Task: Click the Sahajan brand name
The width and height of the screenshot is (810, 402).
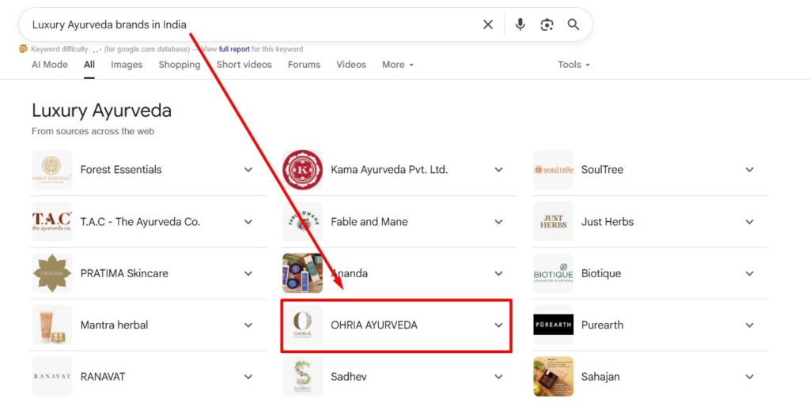Action: 601,377
